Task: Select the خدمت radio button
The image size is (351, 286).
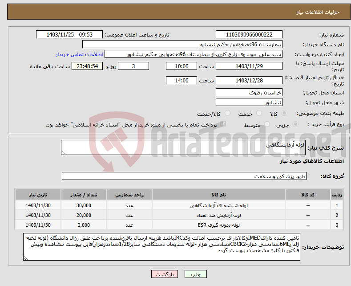Action: pos(259,113)
